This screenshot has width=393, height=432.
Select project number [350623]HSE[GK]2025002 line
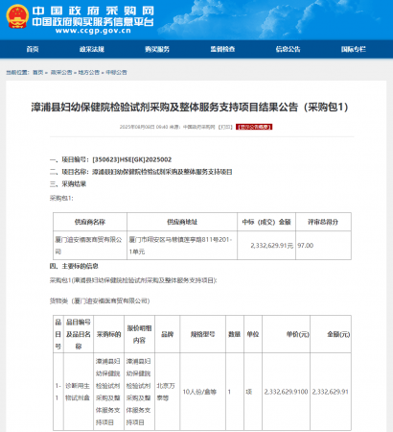tap(110, 159)
